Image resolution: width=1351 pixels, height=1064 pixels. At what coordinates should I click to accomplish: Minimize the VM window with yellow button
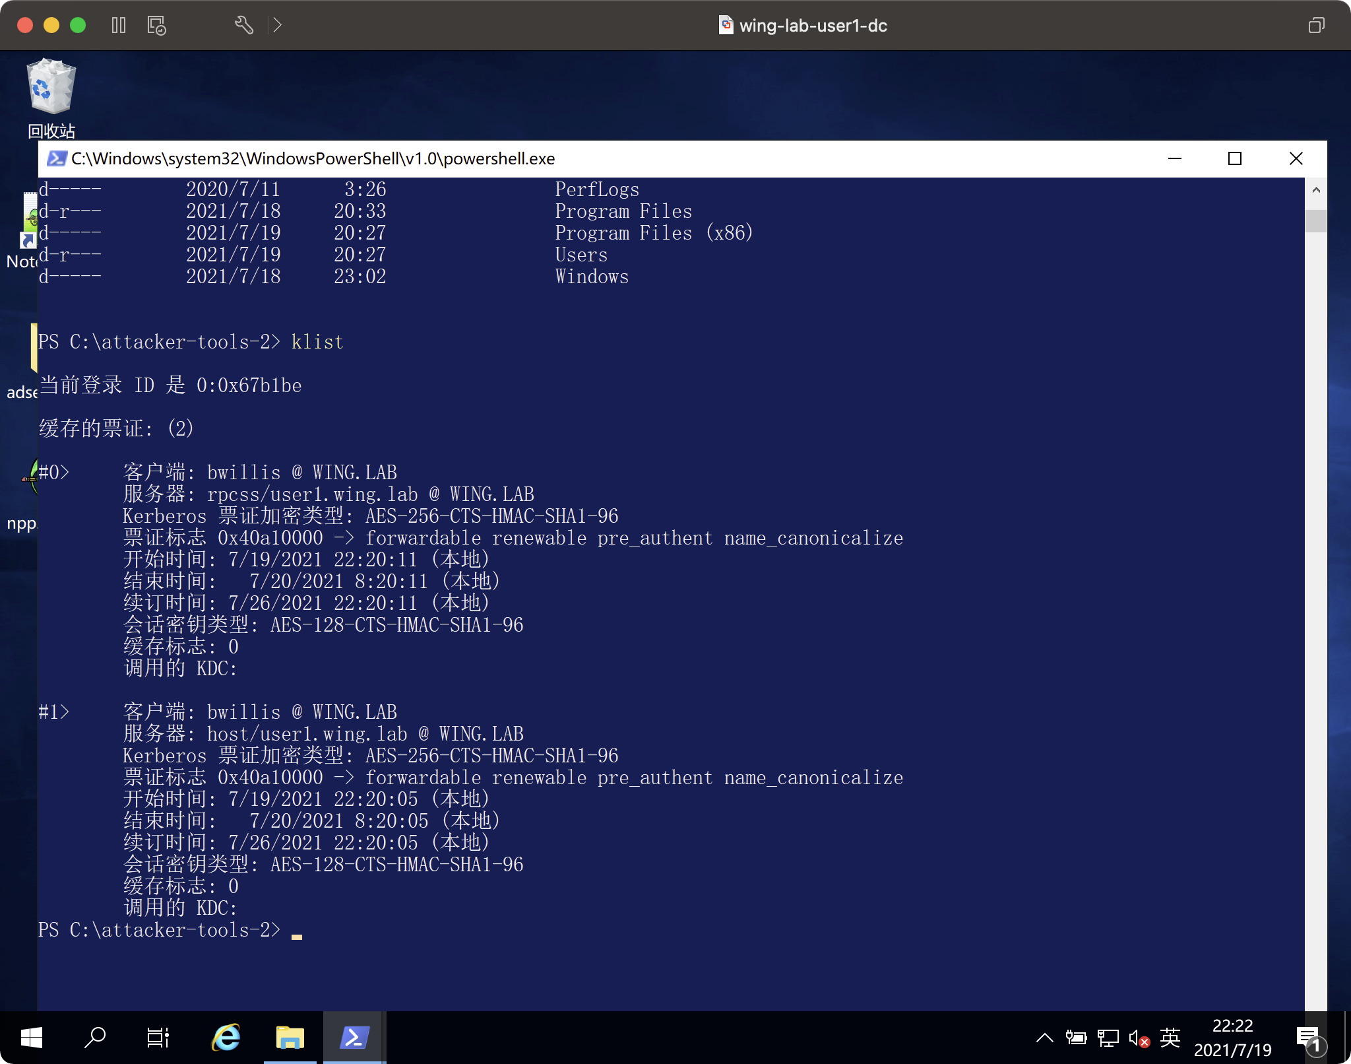(x=51, y=25)
